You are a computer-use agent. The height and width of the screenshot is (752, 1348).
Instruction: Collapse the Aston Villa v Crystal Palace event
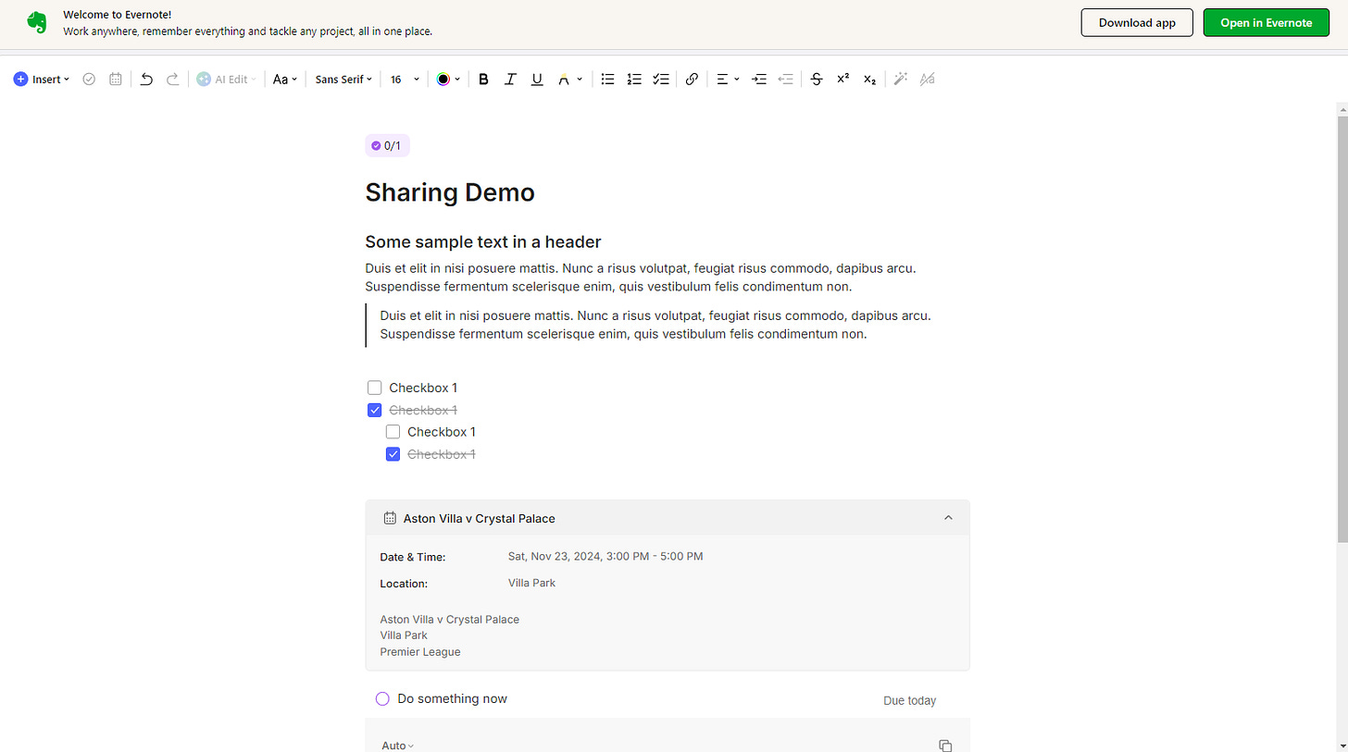pyautogui.click(x=948, y=518)
